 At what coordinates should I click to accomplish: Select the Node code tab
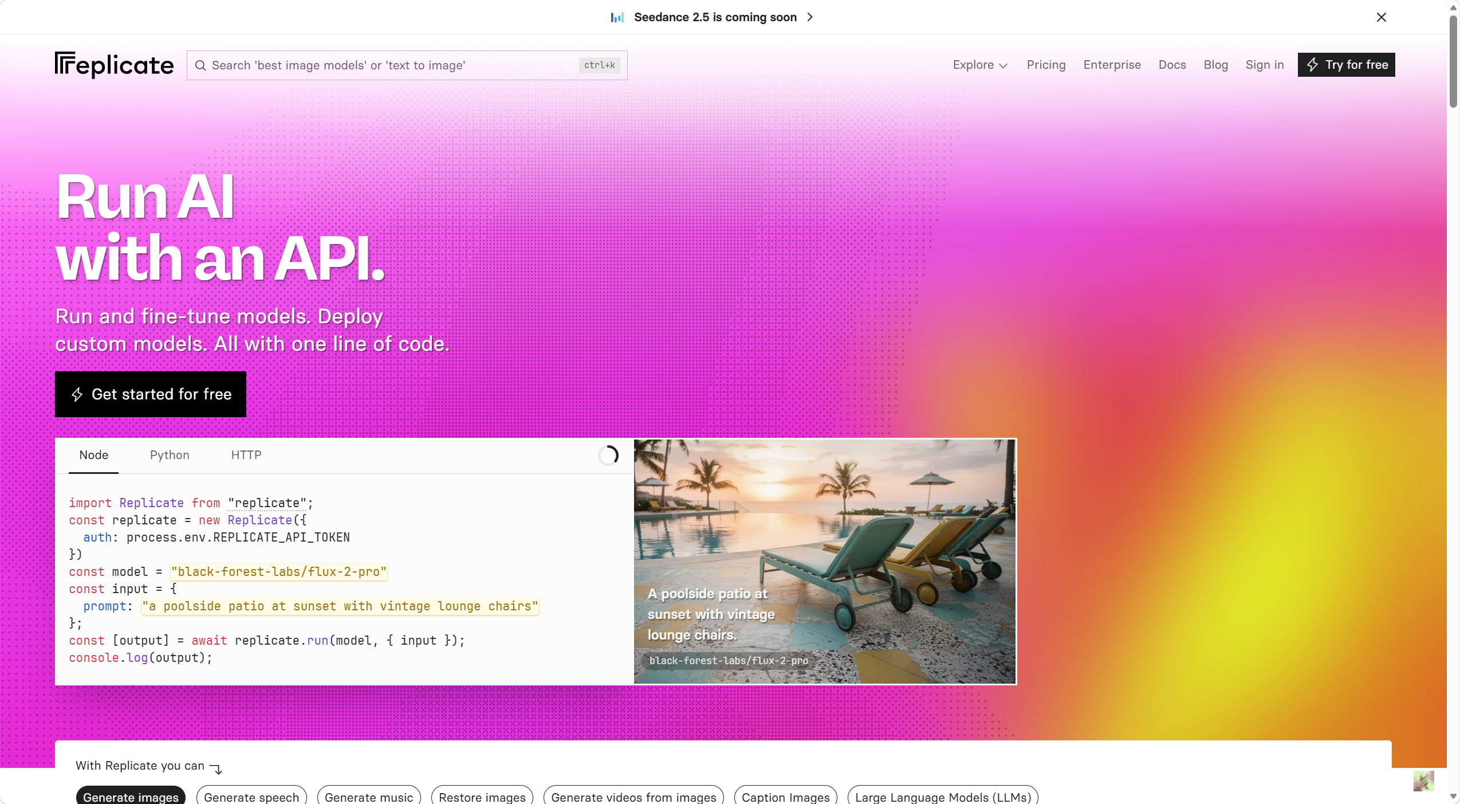(94, 455)
